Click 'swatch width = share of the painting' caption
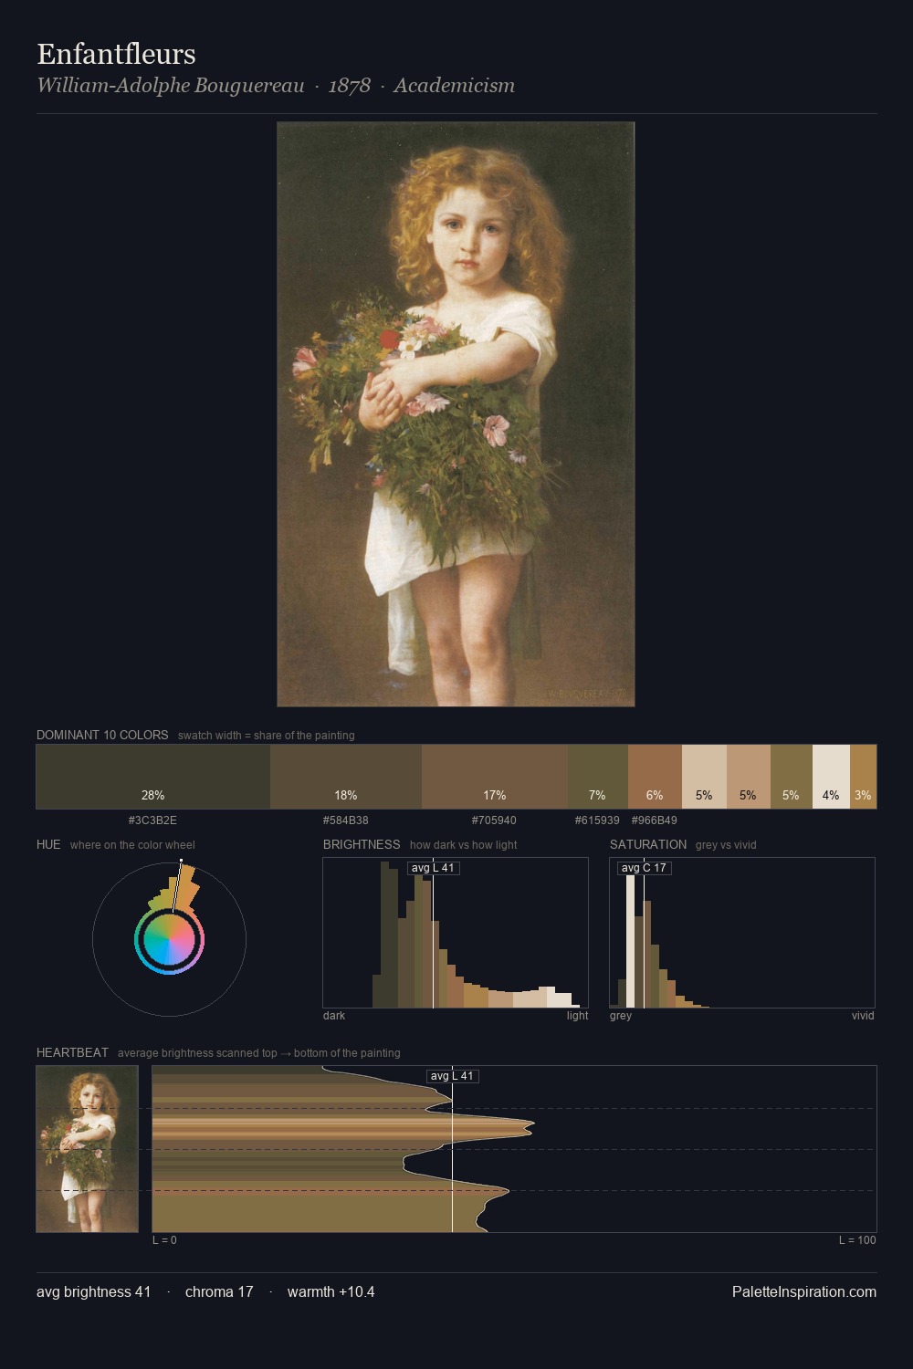Screen dimensions: 913x1369 (267, 736)
